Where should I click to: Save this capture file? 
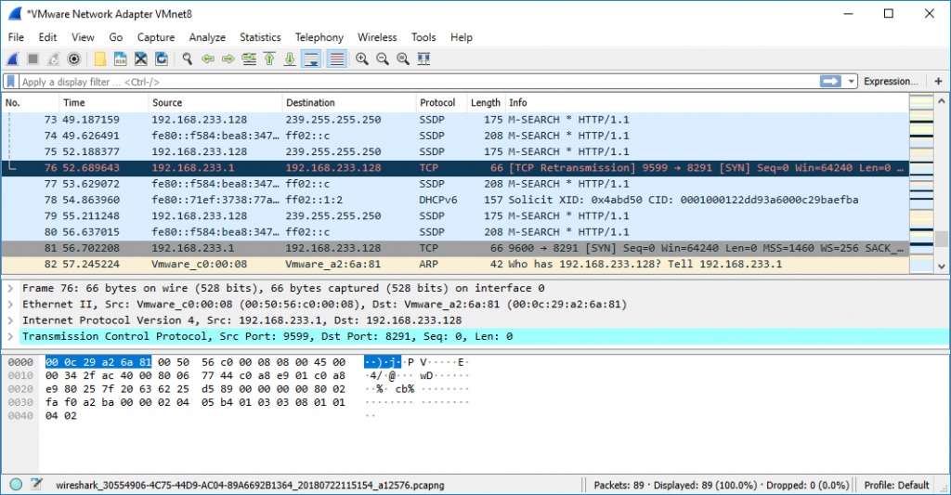tap(120, 59)
